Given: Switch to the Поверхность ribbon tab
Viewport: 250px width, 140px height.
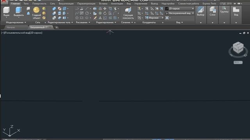Looking at the screenshot, I should 39,3.
